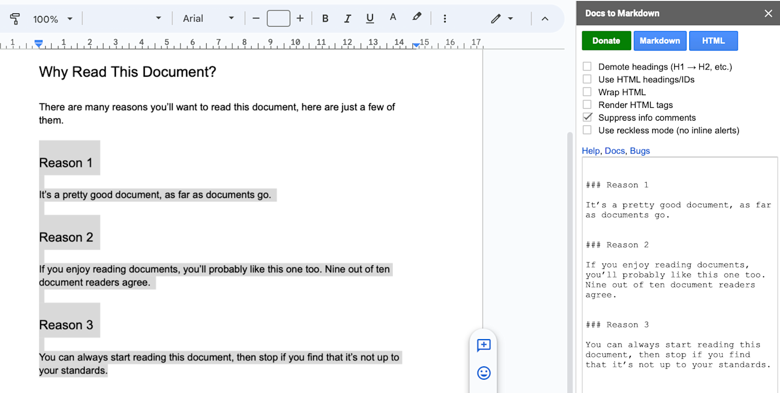Viewport: 780px width, 393px height.
Task: Click the "If you enjoy reading documents" paragraph
Action: (x=214, y=276)
